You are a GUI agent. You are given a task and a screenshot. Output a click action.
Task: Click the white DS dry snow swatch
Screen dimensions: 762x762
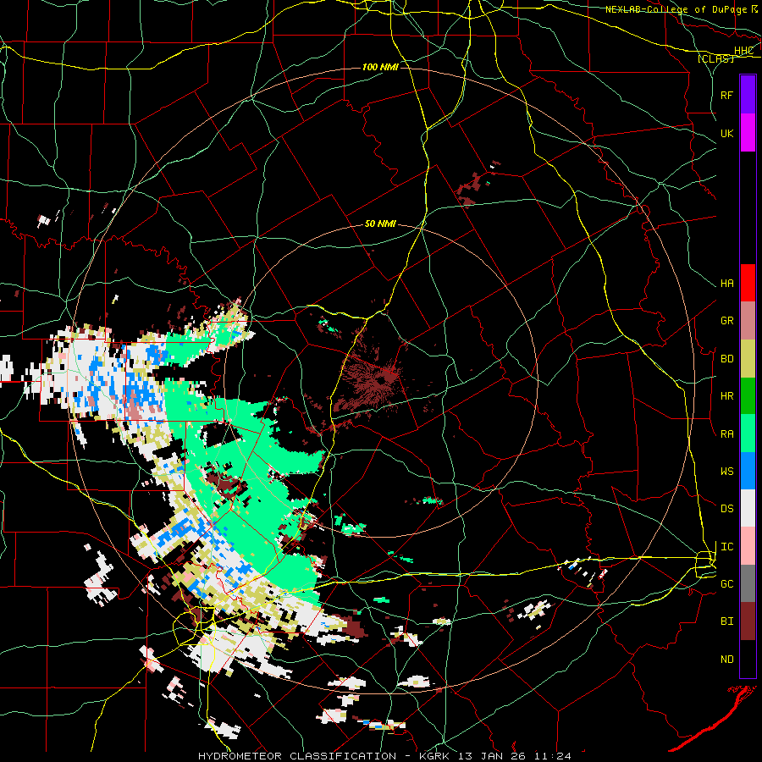click(x=748, y=508)
